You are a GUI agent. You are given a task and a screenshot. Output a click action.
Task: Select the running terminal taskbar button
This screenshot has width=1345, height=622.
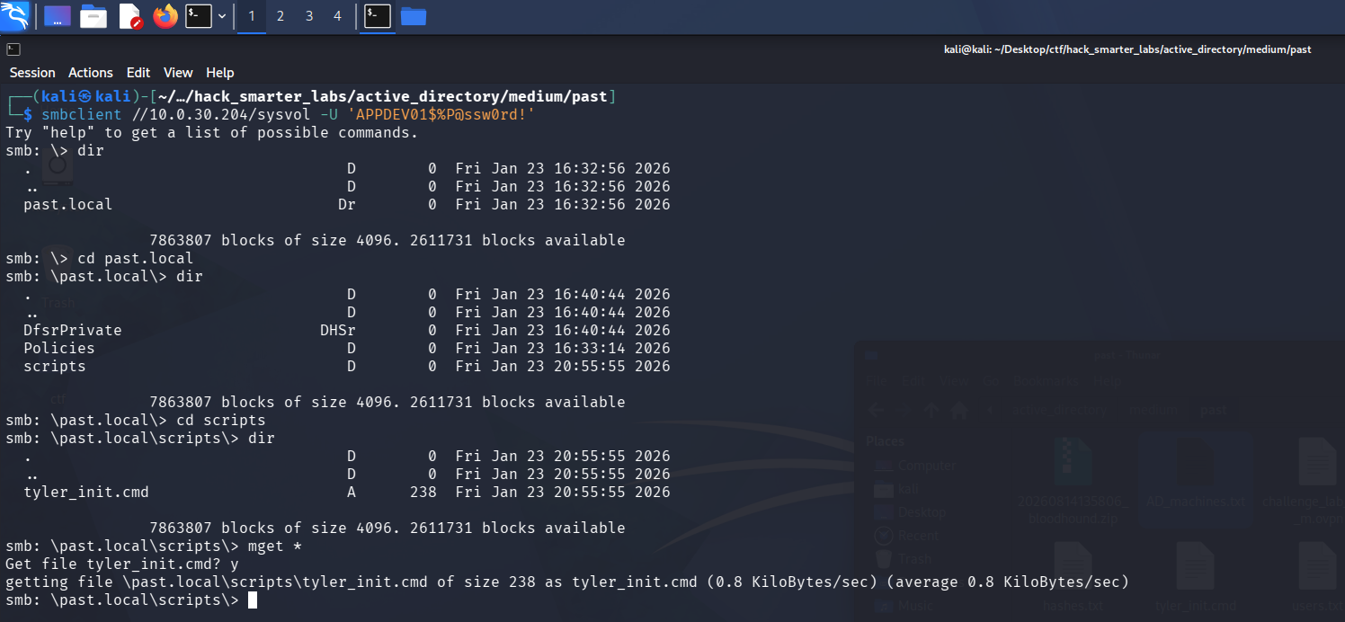pos(378,16)
